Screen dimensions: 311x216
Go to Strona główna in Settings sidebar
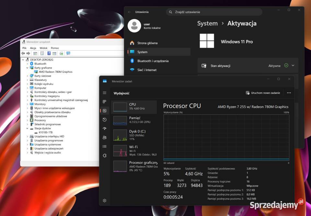[x=159, y=43]
